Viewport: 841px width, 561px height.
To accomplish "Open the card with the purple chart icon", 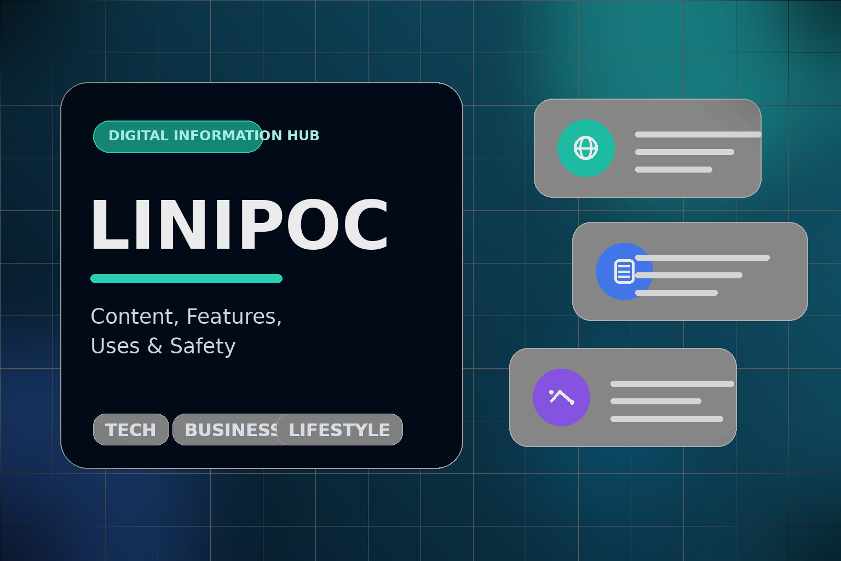I will point(623,397).
